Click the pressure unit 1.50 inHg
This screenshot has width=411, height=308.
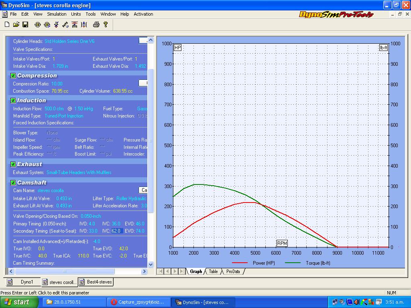83,109
